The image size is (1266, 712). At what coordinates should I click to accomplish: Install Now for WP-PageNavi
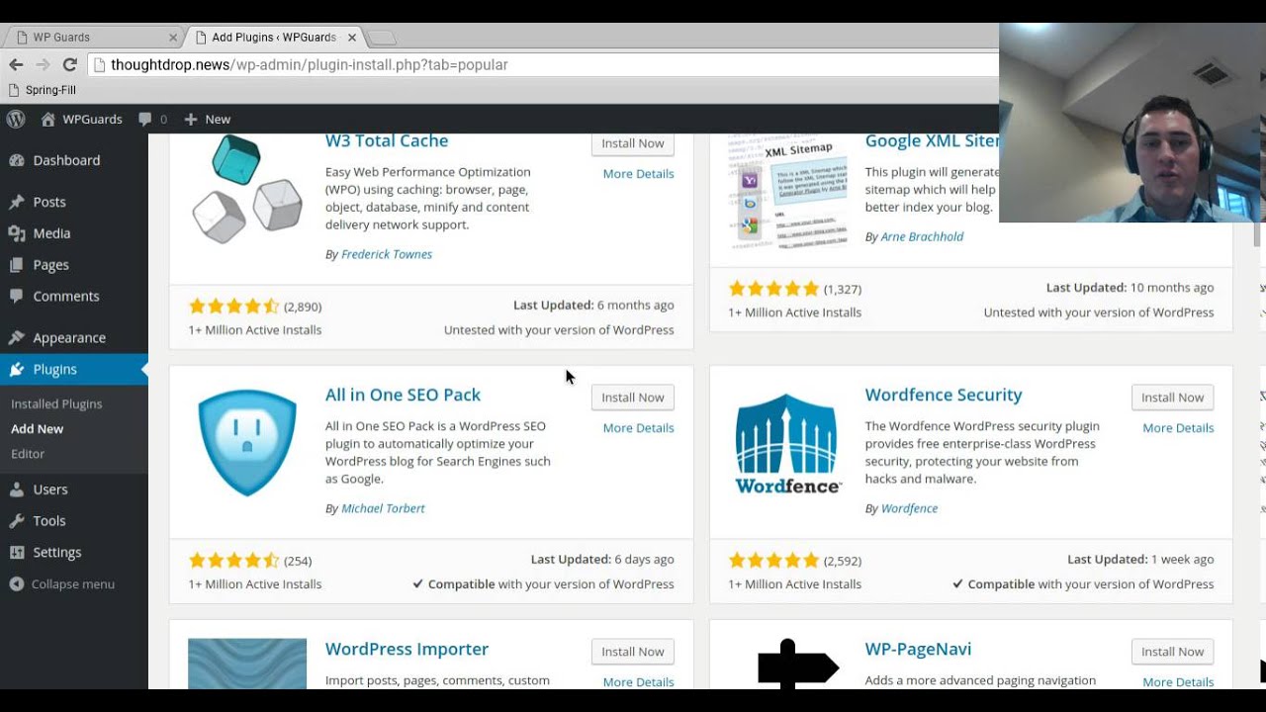(1172, 652)
